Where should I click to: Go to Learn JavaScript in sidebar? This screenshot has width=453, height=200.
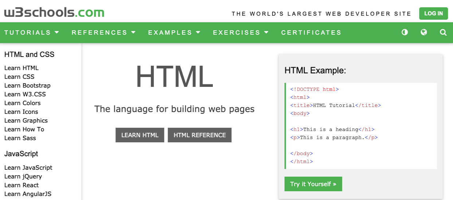pos(28,168)
